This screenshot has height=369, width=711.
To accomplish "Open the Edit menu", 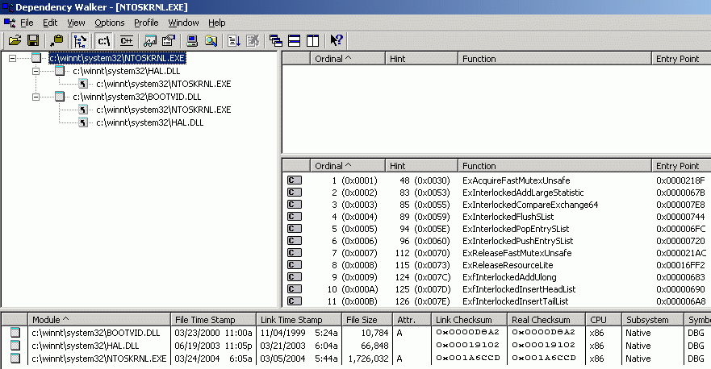I will (x=50, y=23).
